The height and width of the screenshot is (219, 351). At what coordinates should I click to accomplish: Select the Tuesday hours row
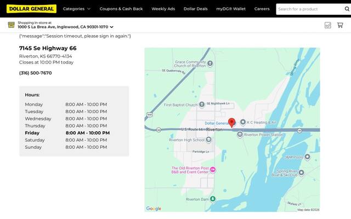click(66, 112)
